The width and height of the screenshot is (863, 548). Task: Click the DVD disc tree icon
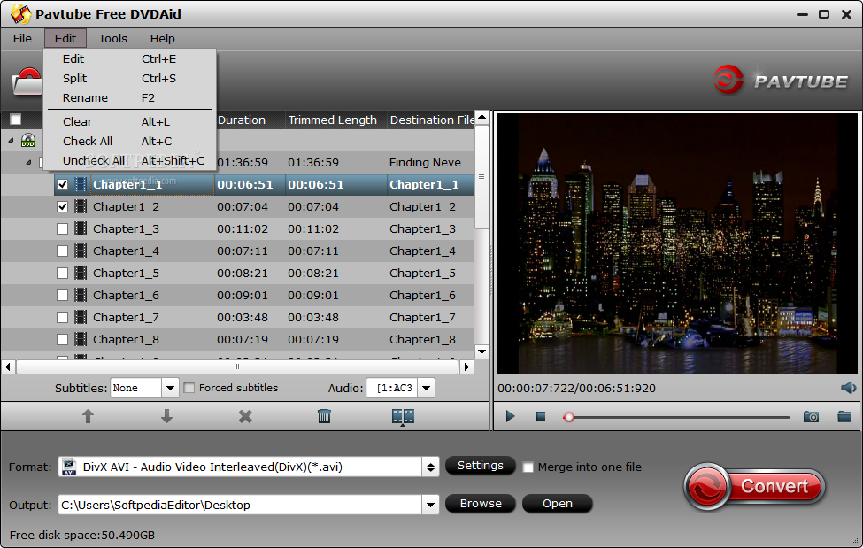[28, 141]
